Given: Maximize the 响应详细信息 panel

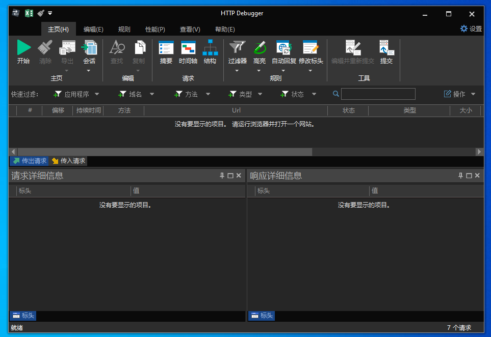Looking at the screenshot, I should click(x=469, y=176).
